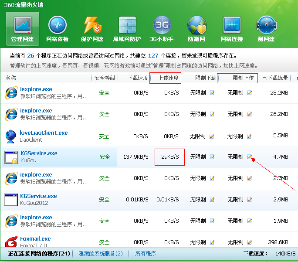Open the 网络连接 monitor icon

pos(231,25)
